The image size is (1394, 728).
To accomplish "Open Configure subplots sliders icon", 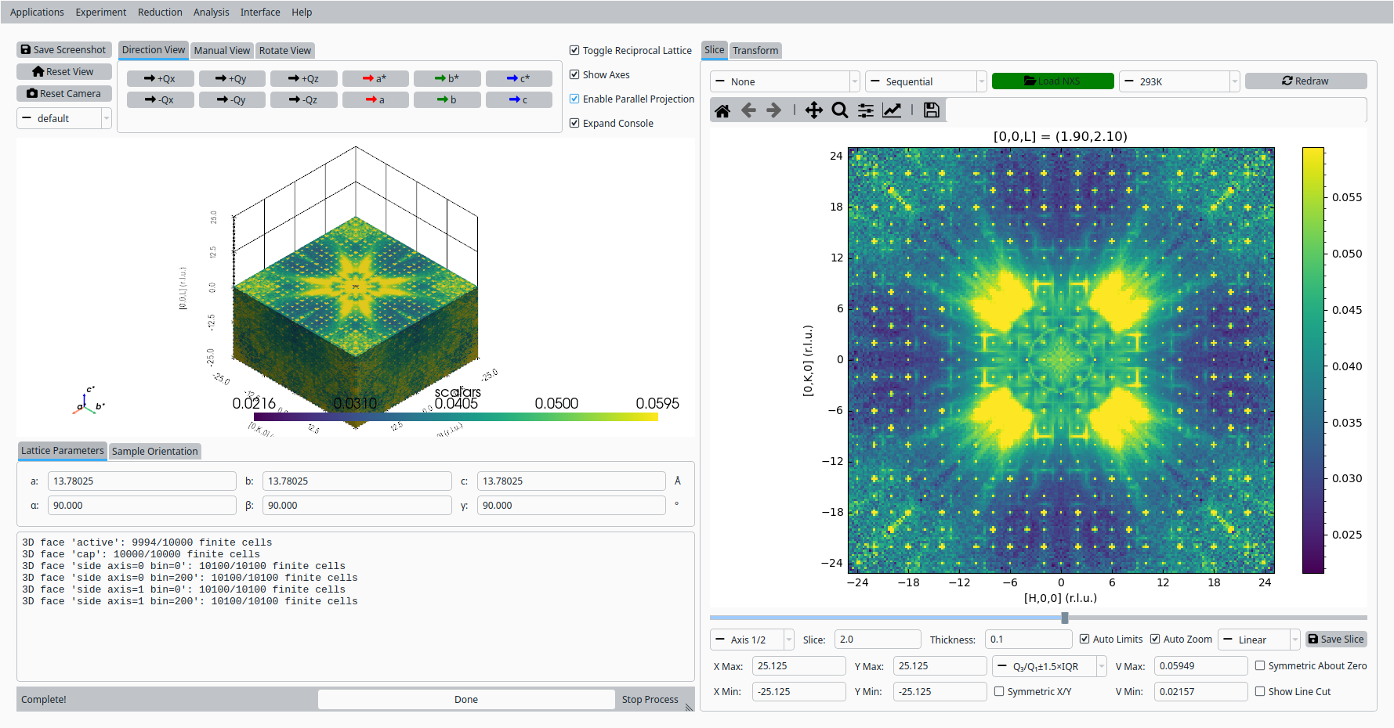I will coord(866,110).
